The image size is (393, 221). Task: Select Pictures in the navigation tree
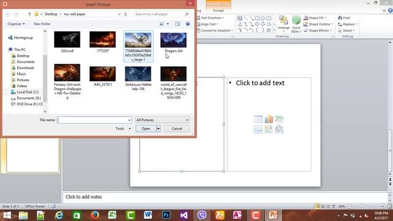coord(23,80)
